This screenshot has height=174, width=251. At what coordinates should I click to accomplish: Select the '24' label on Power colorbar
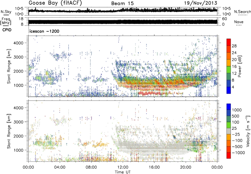click(234, 53)
